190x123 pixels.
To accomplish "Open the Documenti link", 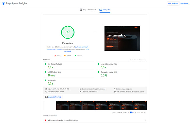I will pos(184,4).
